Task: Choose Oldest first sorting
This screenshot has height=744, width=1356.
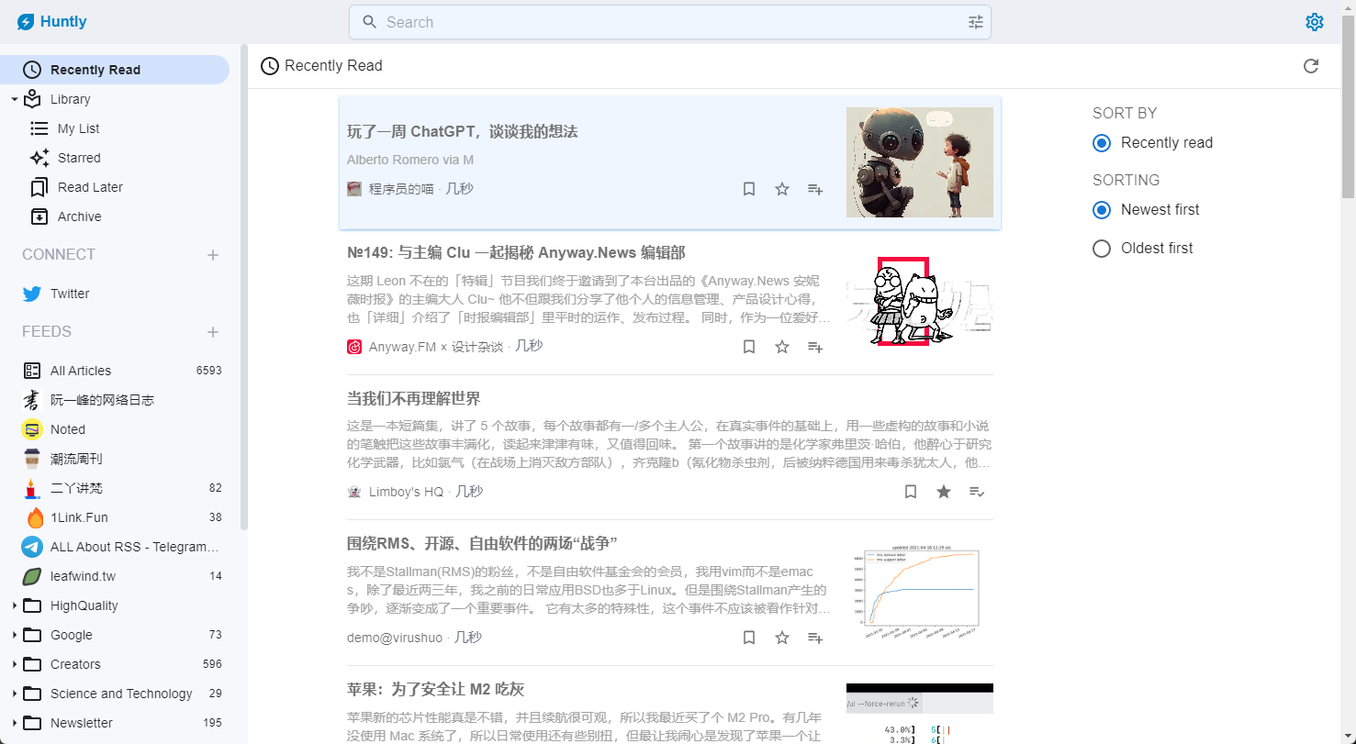Action: [x=1102, y=249]
